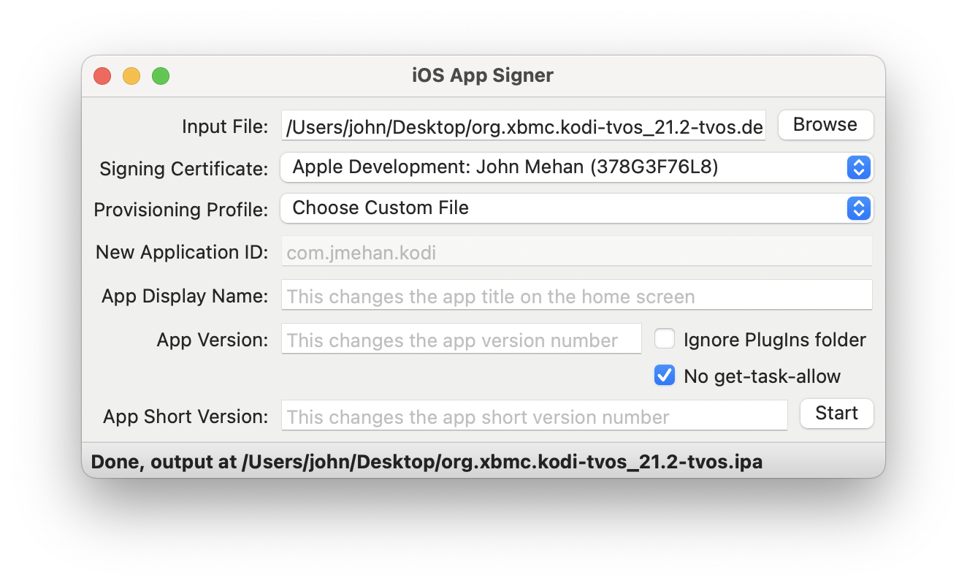The image size is (967, 586).
Task: Enable the Ignore PlugIns folder checkbox
Action: pyautogui.click(x=664, y=339)
